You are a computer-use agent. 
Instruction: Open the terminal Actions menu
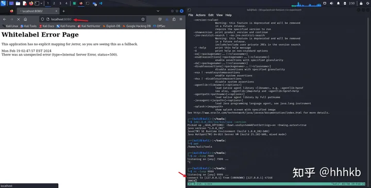click(200, 15)
